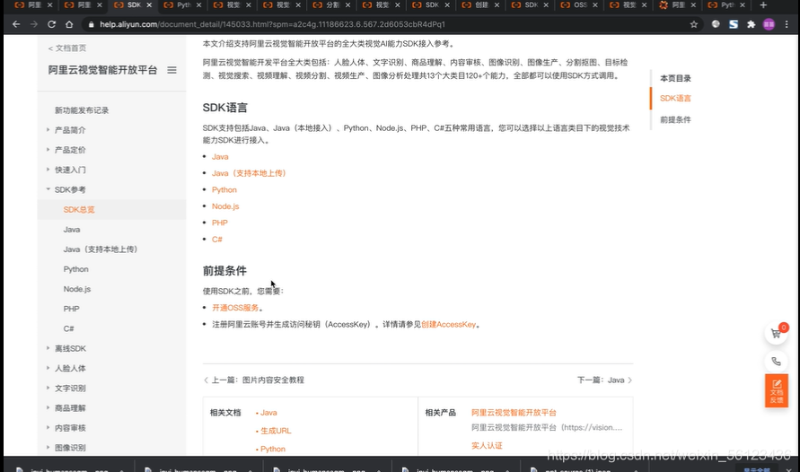Open C# in the sidebar
This screenshot has width=800, height=472.
click(68, 328)
